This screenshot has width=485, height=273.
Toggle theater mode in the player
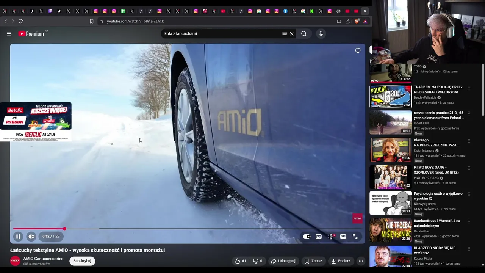tap(343, 237)
